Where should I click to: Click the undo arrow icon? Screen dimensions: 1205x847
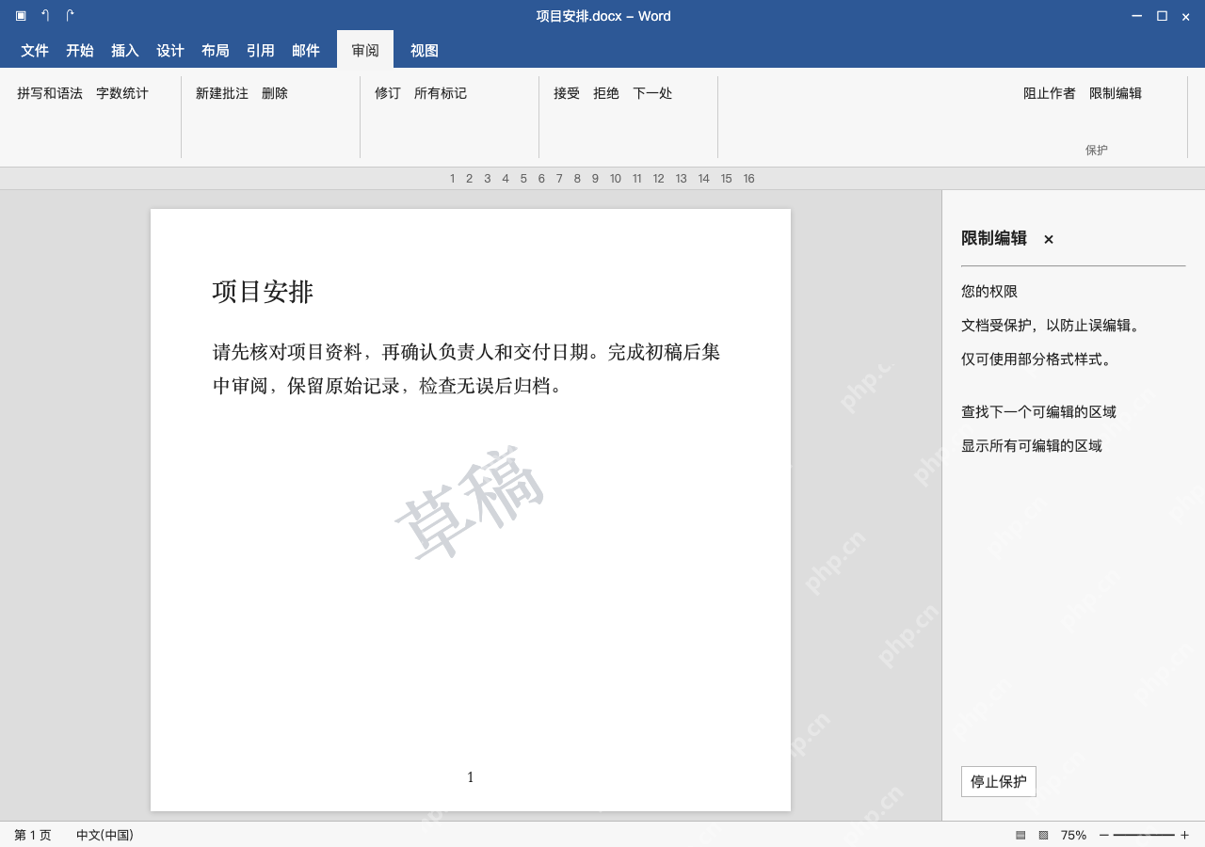click(45, 16)
